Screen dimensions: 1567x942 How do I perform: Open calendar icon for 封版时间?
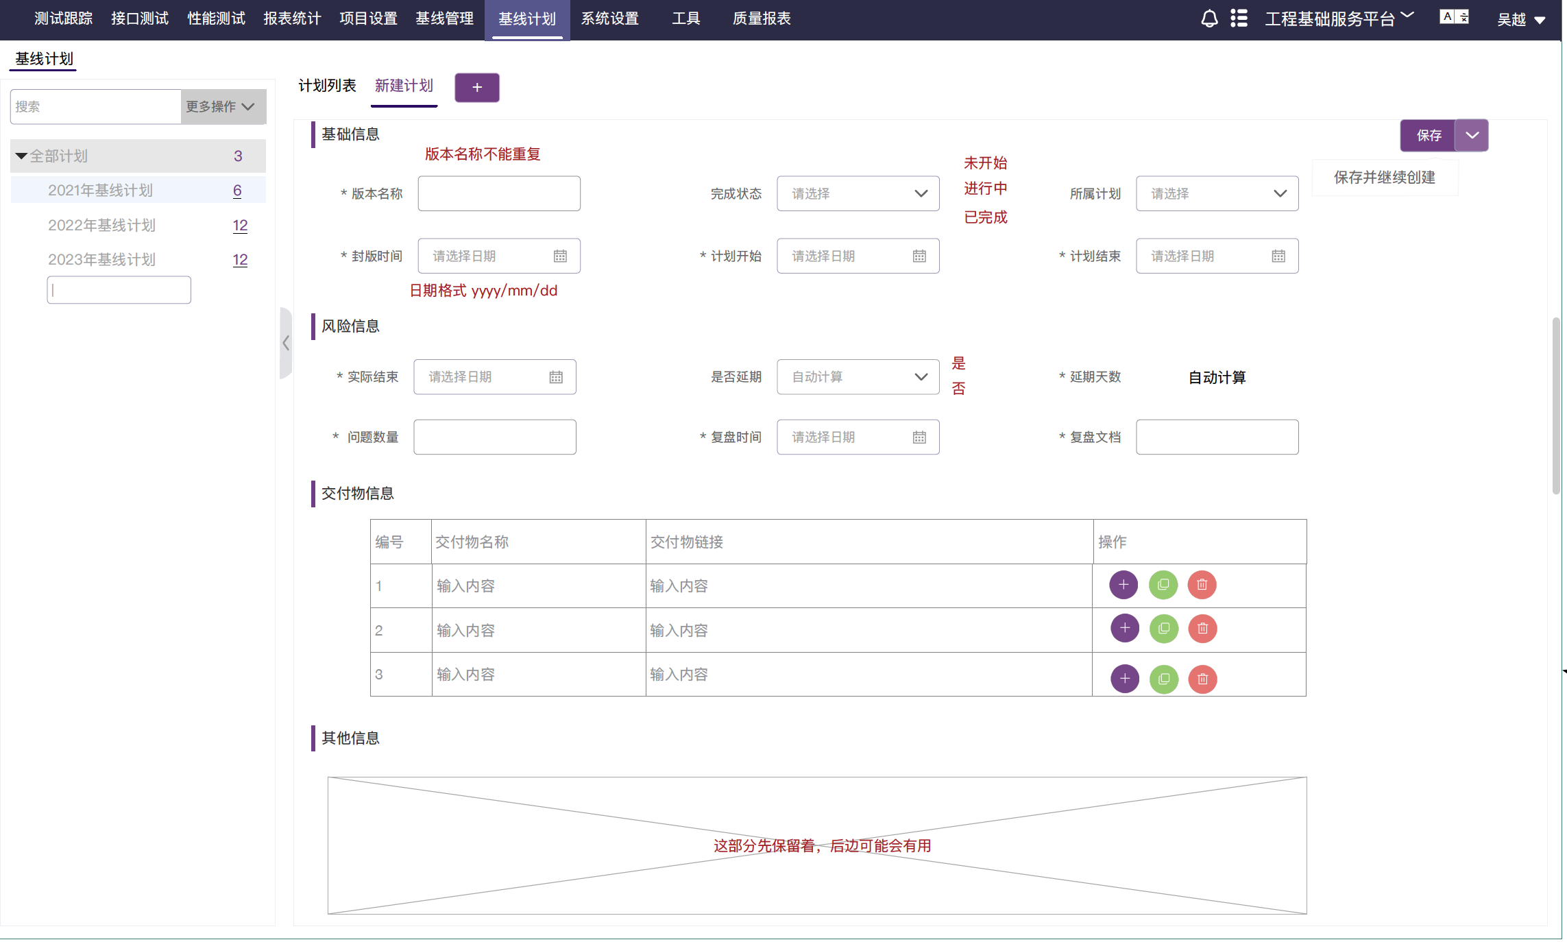point(560,256)
